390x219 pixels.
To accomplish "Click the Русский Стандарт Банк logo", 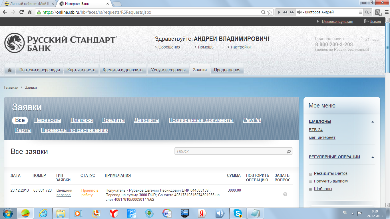I will click(60, 43).
